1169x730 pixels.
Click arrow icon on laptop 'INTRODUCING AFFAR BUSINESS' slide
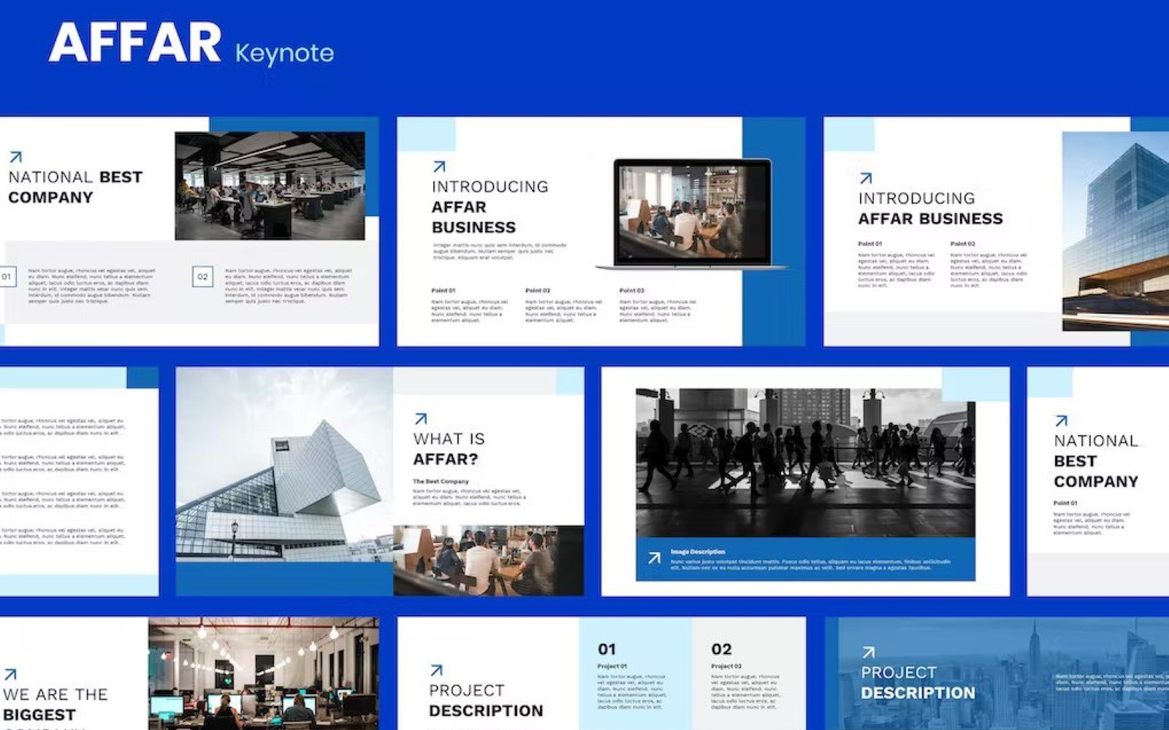[439, 167]
